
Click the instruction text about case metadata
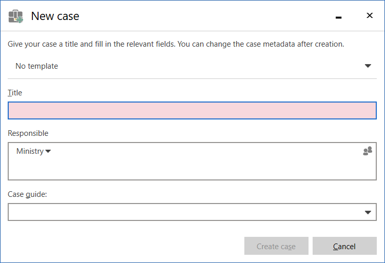(176, 44)
